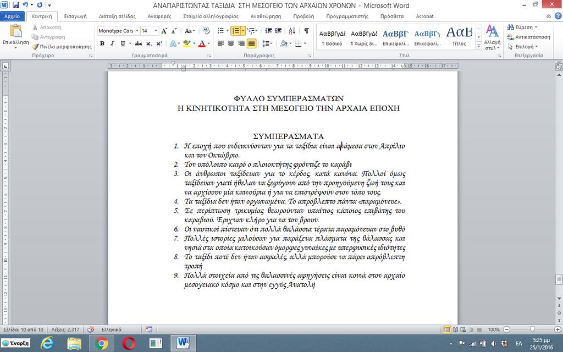The width and height of the screenshot is (563, 352).
Task: Click the Undo icon in quick access toolbar
Action: coord(25,5)
